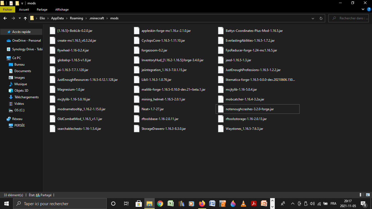Switch to large icons view in status bar

368,195
